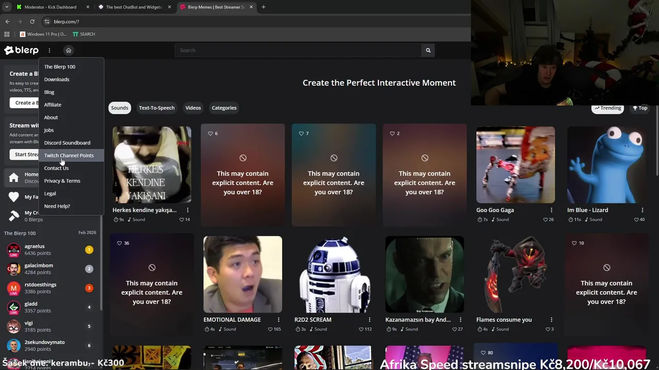
Task: Open galacimbom in The Blerp 100 list
Action: [x=50, y=269]
